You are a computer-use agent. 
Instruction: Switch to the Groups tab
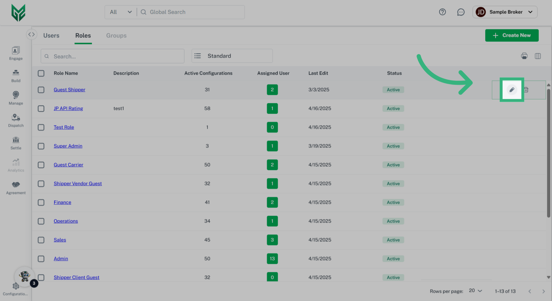[116, 36]
